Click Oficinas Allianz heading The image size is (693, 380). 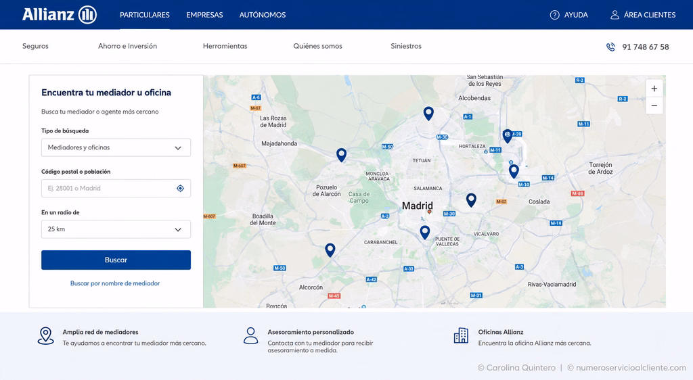tap(501, 332)
